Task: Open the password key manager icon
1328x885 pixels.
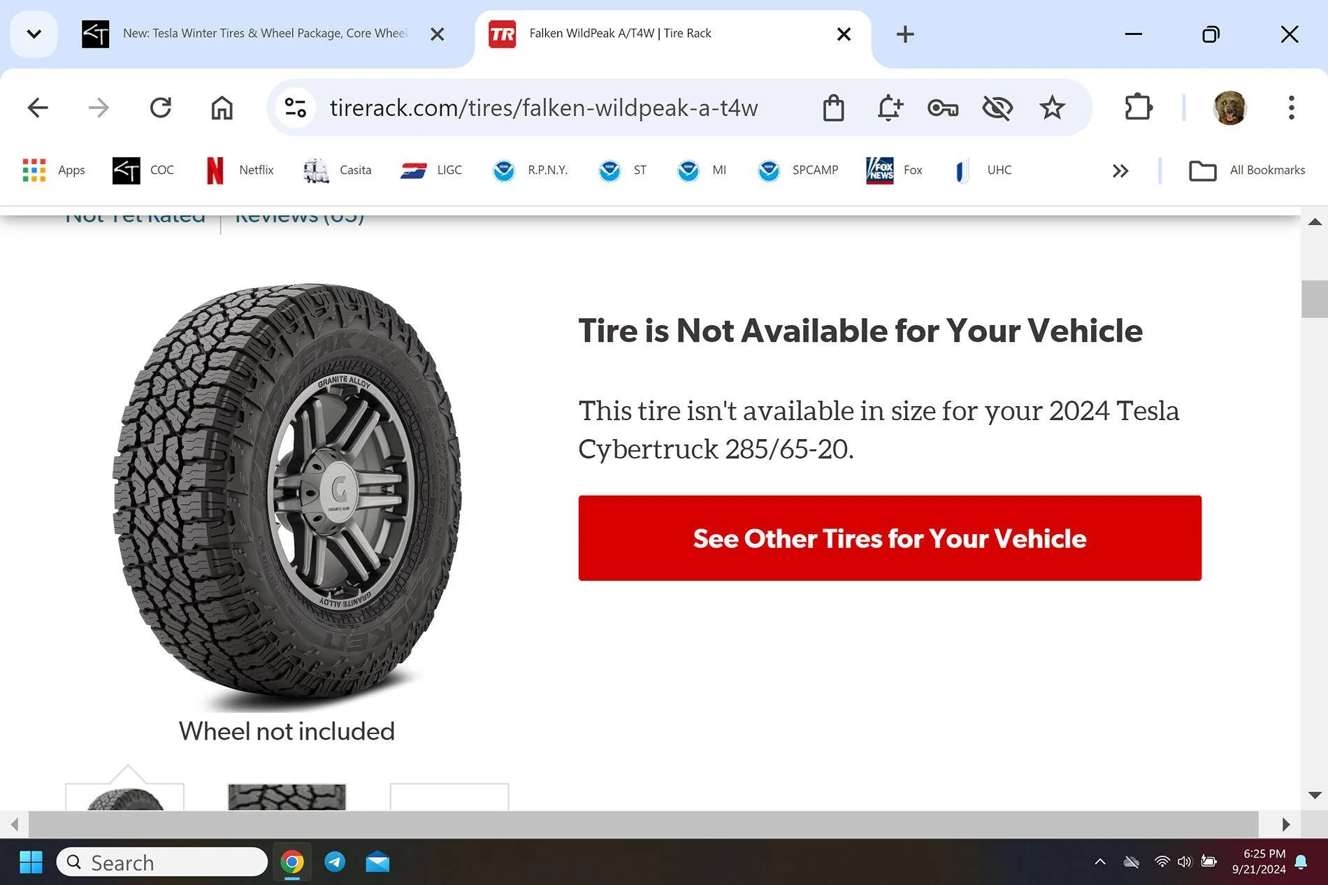Action: pos(943,108)
